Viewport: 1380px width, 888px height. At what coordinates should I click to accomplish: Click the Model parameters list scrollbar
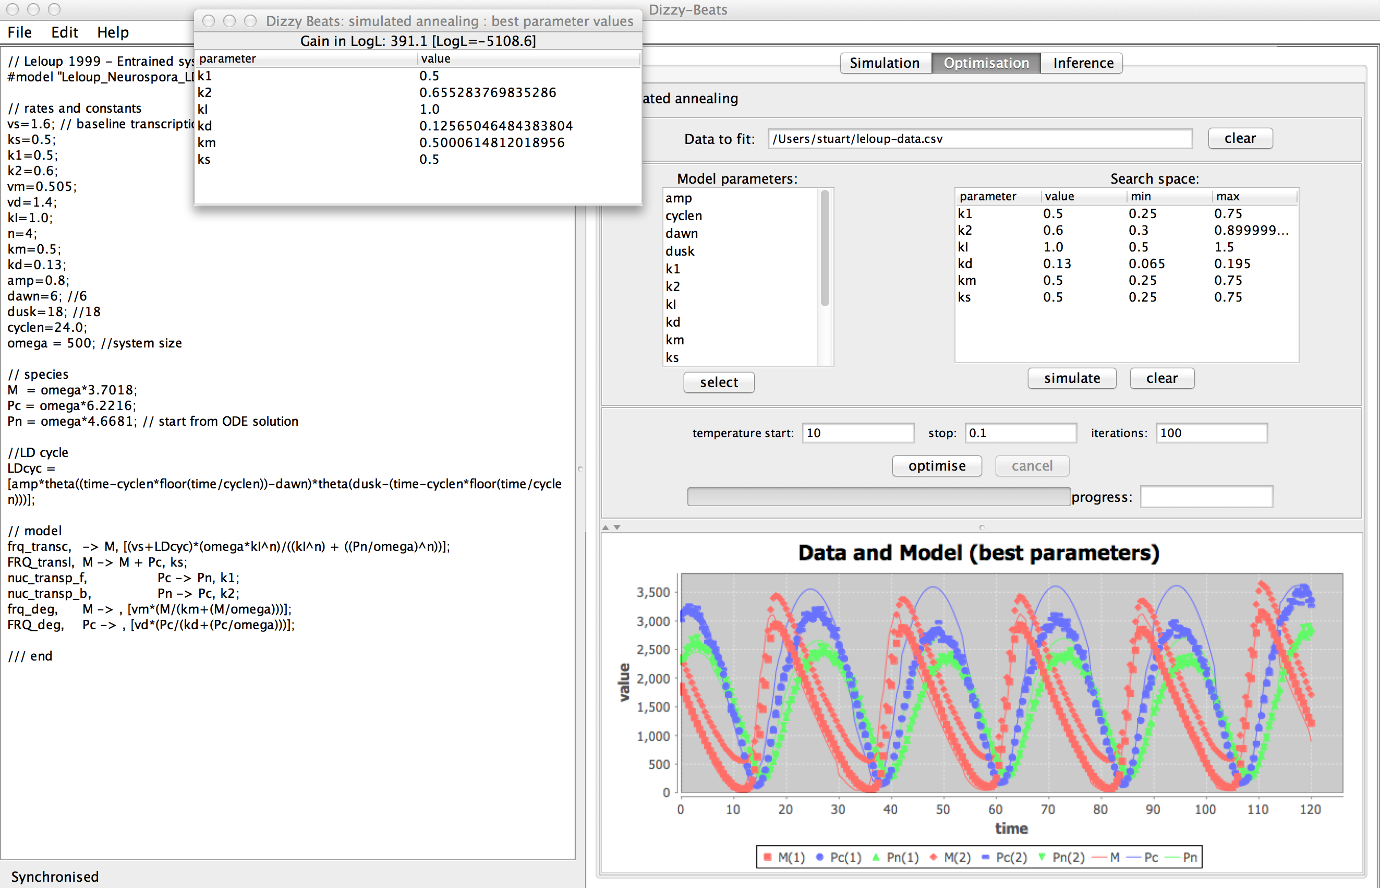825,248
